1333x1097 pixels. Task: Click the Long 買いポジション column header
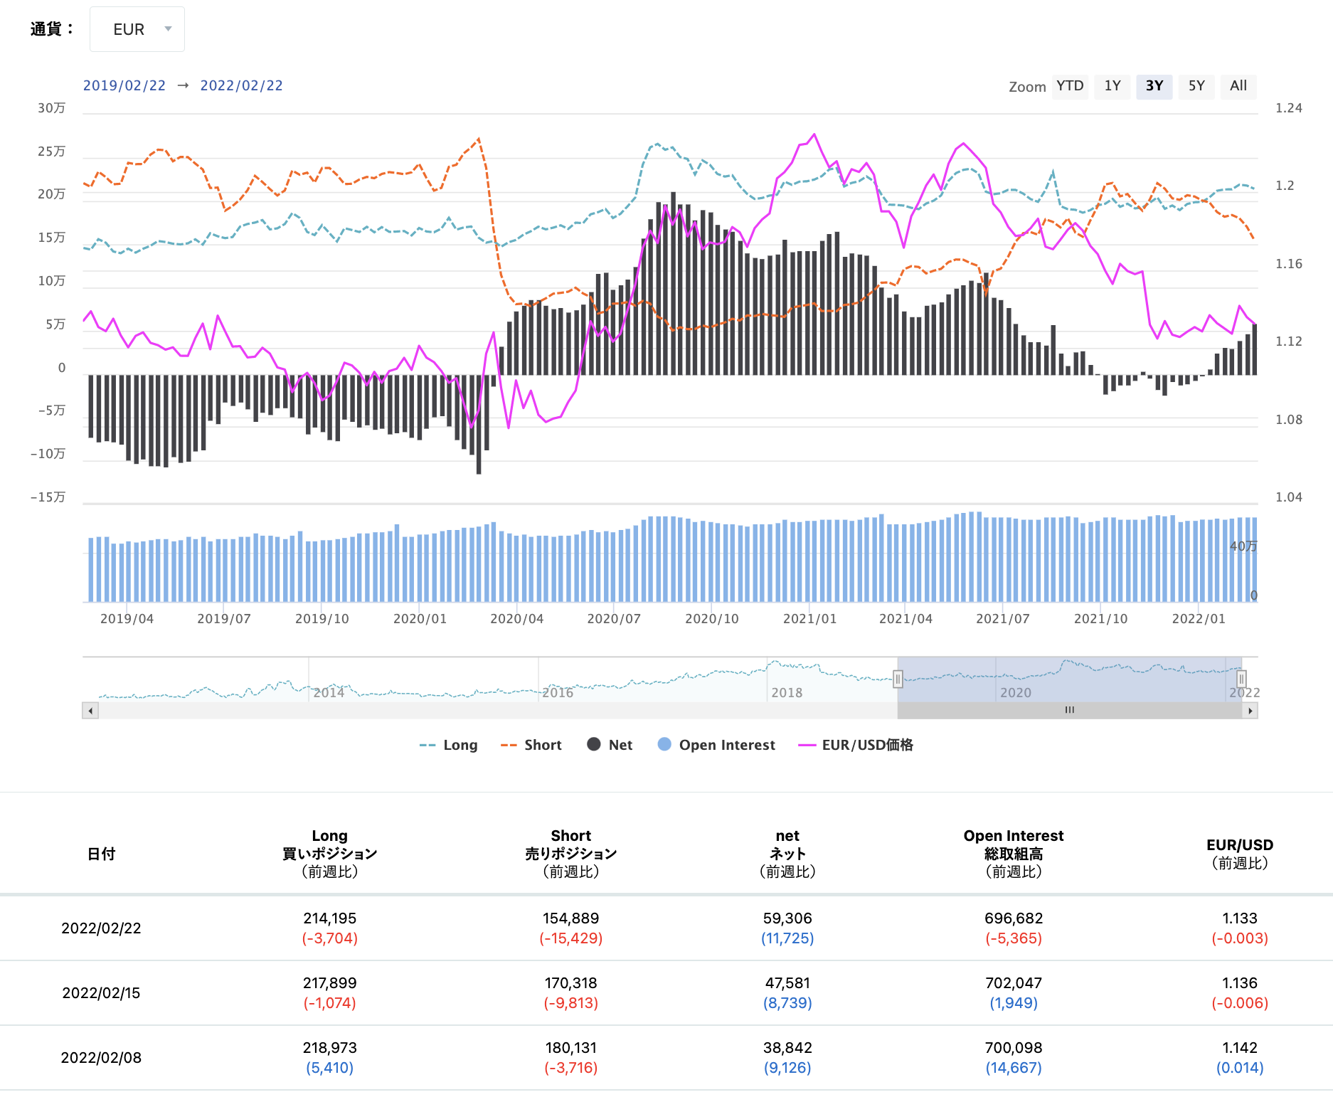pos(330,853)
